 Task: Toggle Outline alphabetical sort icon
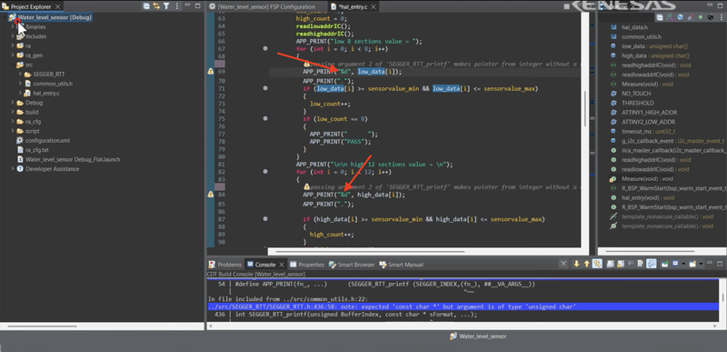tap(670, 17)
